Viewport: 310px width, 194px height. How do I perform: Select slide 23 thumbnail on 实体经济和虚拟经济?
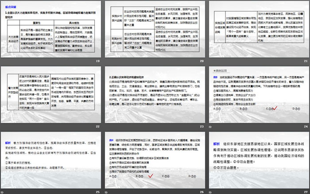point(155,94)
